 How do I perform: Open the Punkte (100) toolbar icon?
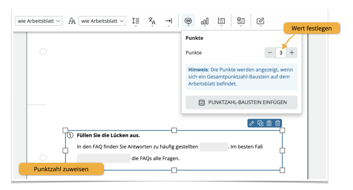[x=188, y=21]
